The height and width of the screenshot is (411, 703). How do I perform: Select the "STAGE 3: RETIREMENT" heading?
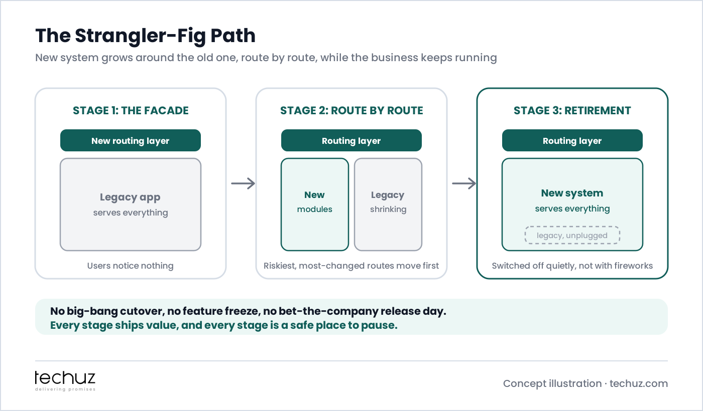(572, 111)
